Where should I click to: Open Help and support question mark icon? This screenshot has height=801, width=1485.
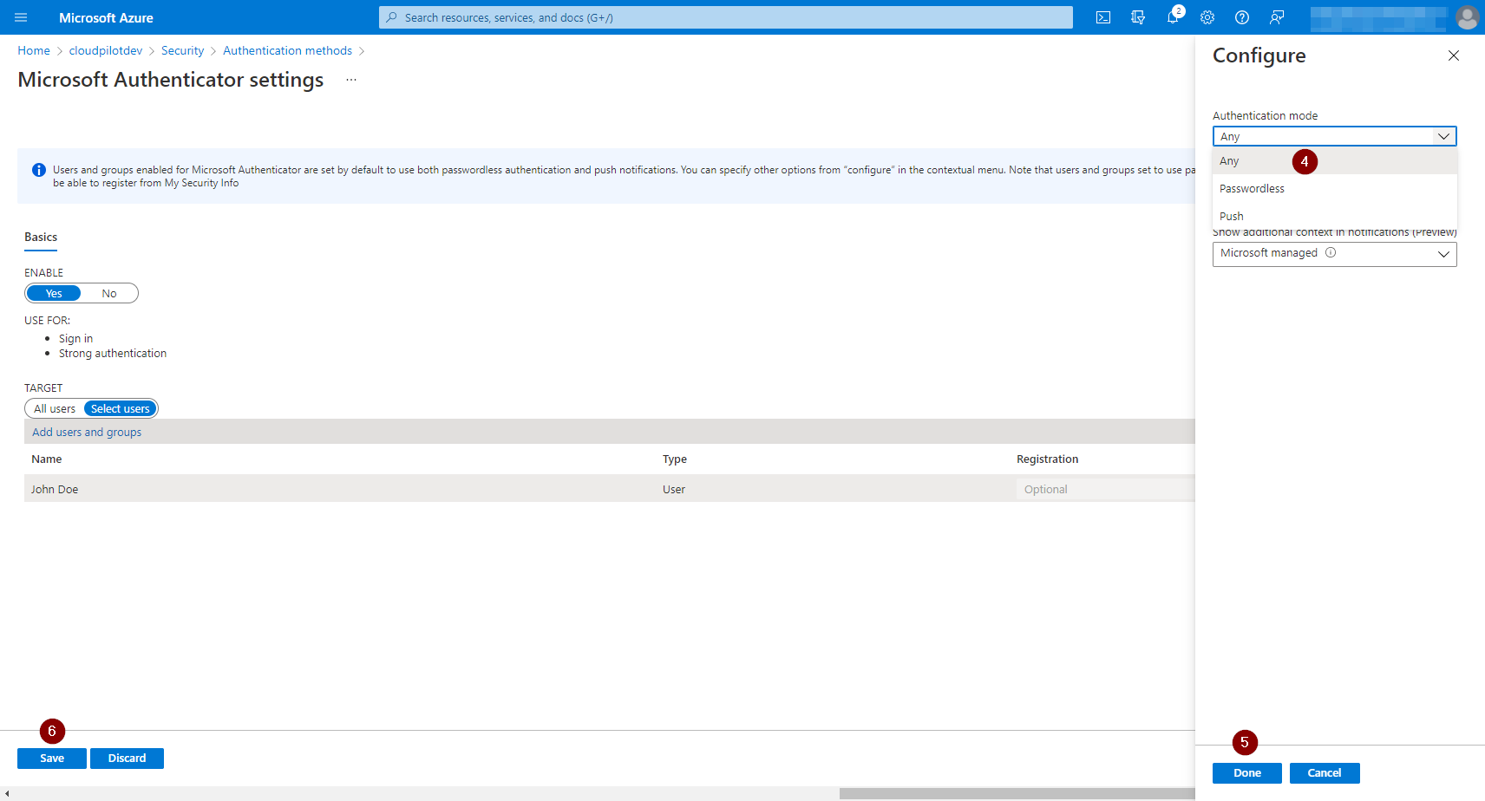tap(1242, 17)
